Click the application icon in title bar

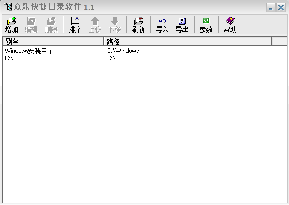coord(8,6)
